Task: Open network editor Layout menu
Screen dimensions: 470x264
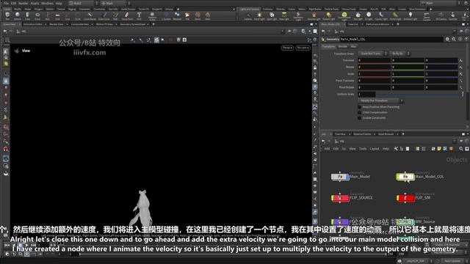Action: coord(374,149)
